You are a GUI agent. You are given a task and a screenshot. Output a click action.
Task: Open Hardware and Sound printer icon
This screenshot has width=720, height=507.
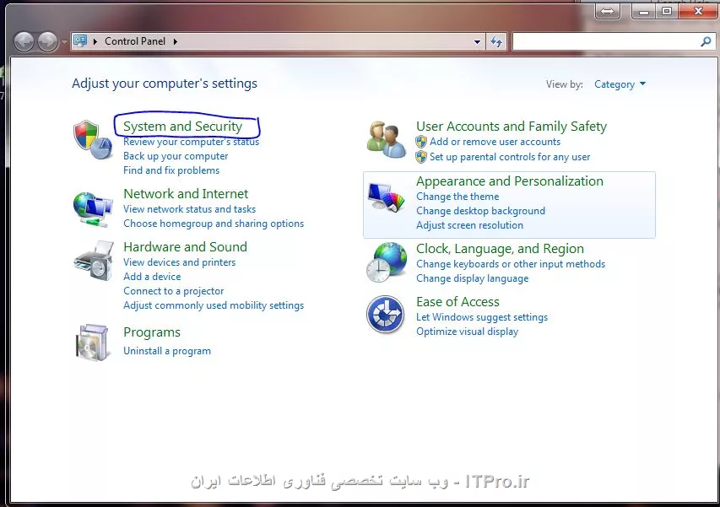94,261
